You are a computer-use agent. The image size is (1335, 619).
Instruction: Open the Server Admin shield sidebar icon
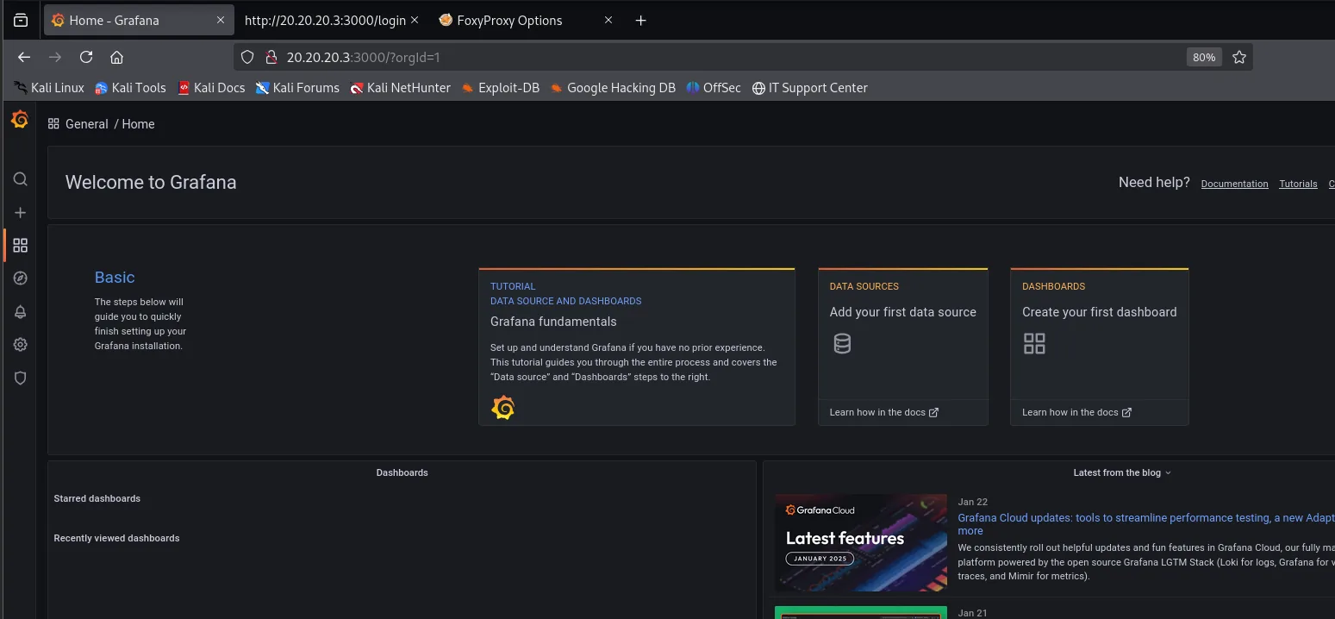[20, 378]
